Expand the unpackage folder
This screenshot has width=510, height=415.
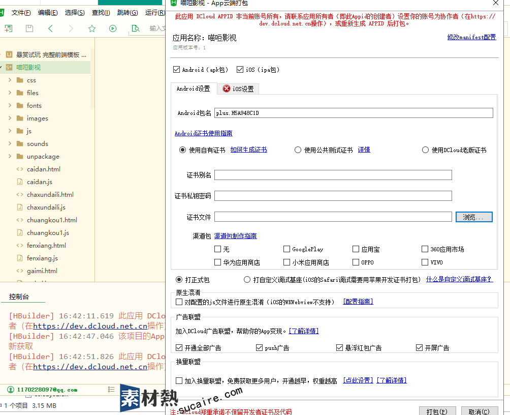point(10,157)
